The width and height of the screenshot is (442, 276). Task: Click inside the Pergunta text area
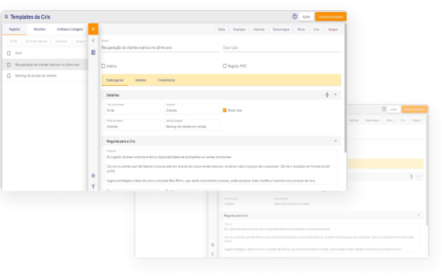tap(222, 167)
